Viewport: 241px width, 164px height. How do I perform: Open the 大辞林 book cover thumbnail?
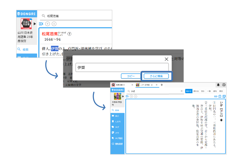pyautogui.click(x=118, y=96)
